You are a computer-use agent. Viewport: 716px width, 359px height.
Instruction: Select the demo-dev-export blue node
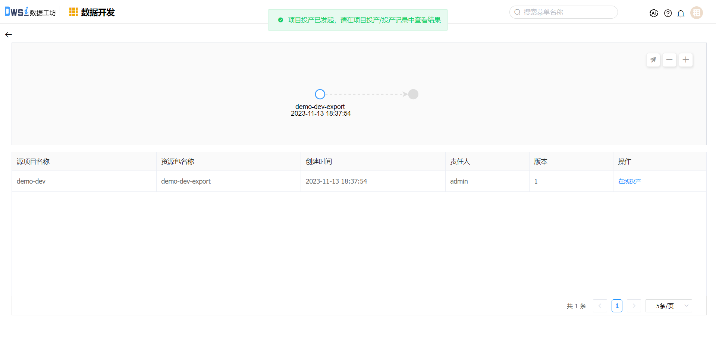tap(320, 94)
